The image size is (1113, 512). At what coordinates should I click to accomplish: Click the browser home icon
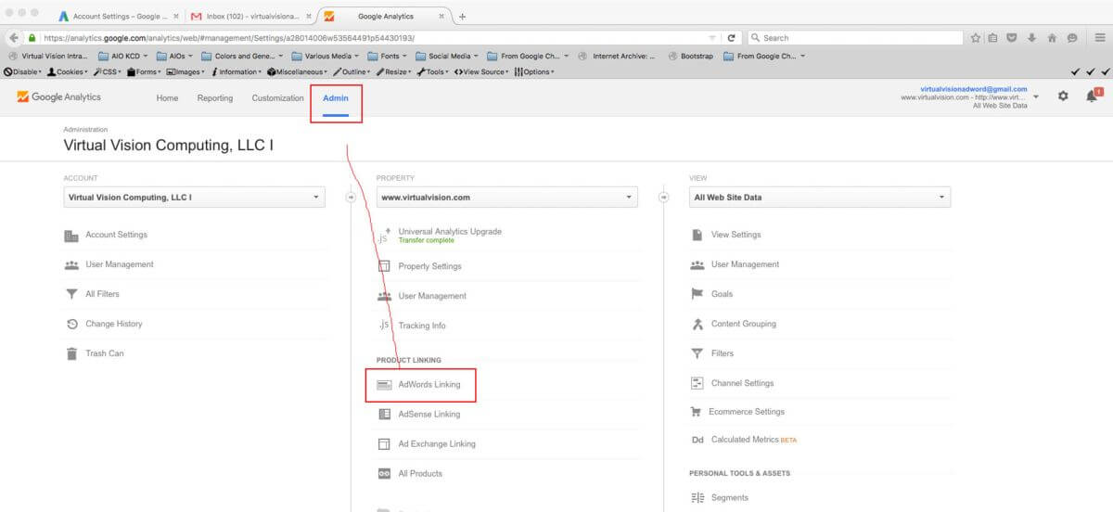point(1052,38)
